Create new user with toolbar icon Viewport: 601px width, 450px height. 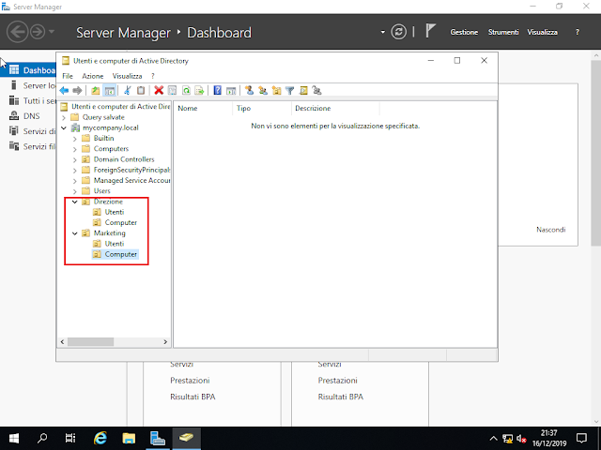(x=249, y=91)
